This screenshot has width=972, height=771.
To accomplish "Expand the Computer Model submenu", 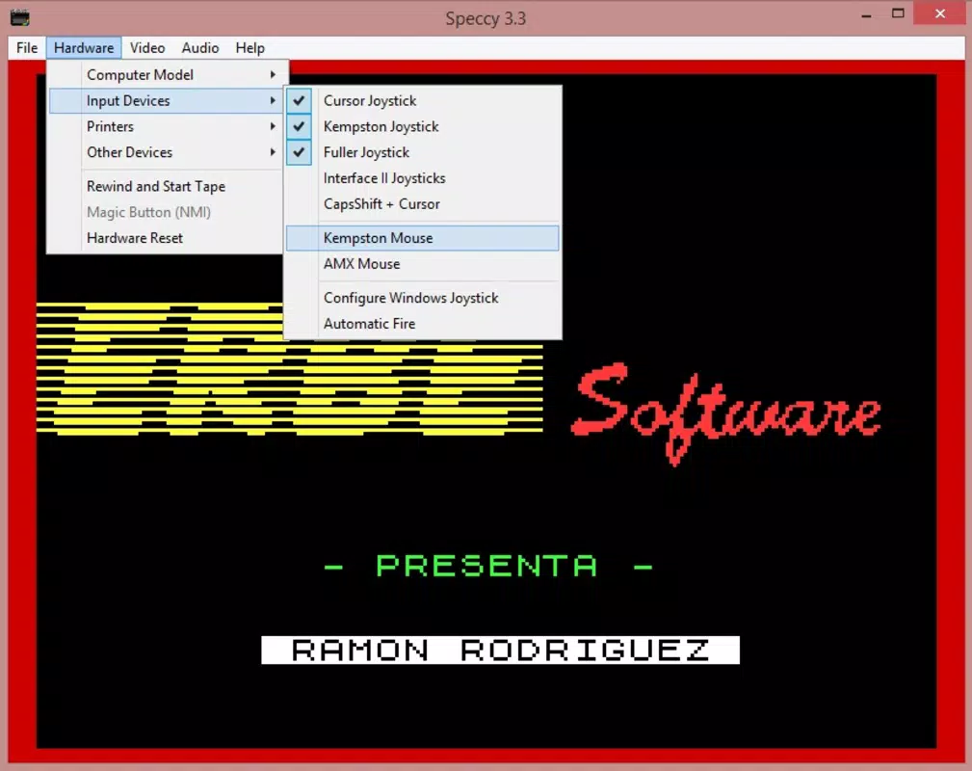I will click(x=166, y=74).
